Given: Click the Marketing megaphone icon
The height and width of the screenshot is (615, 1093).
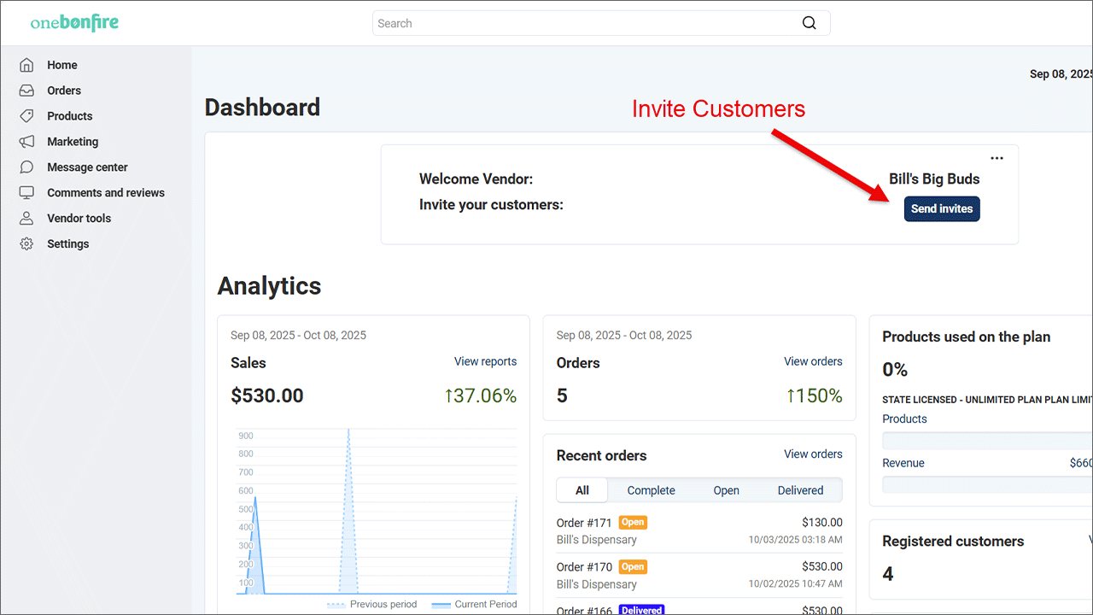Looking at the screenshot, I should (x=27, y=142).
